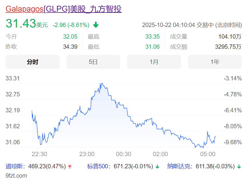Switch to the 1年 chart tab
This screenshot has width=247, height=184.
click(x=215, y=62)
